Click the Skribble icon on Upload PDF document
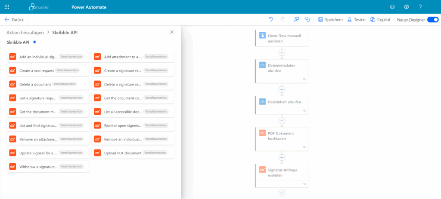This screenshot has width=441, height=199. pos(97,153)
